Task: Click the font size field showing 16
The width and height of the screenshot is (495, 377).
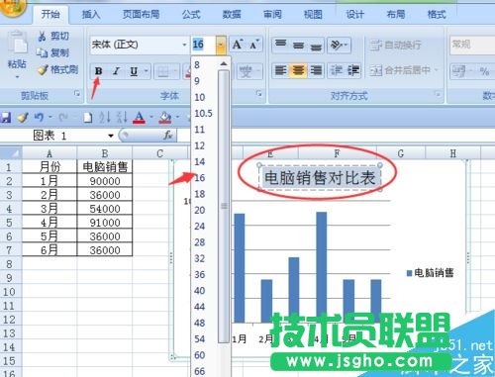Action: [x=204, y=45]
